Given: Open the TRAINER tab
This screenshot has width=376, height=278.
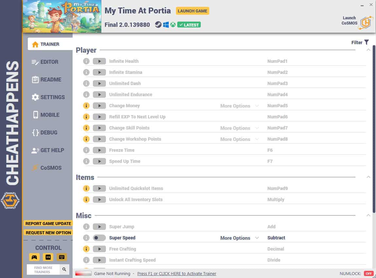Looking at the screenshot, I should point(50,44).
